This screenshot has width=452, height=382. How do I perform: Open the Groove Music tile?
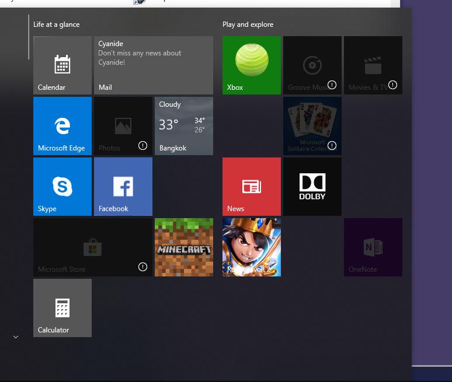coord(312,65)
